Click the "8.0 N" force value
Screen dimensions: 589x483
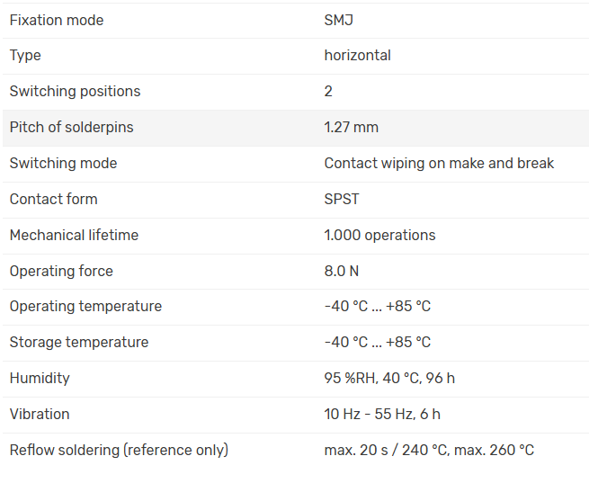341,271
